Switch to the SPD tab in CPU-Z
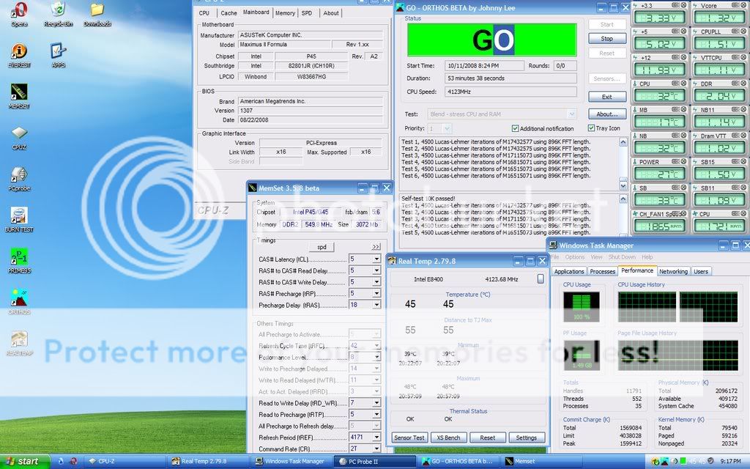Screen dimensions: 750x469 click(x=307, y=13)
